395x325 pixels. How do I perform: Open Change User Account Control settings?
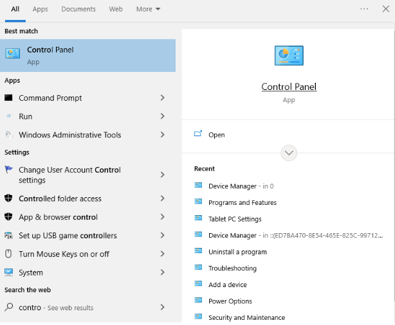(87, 175)
